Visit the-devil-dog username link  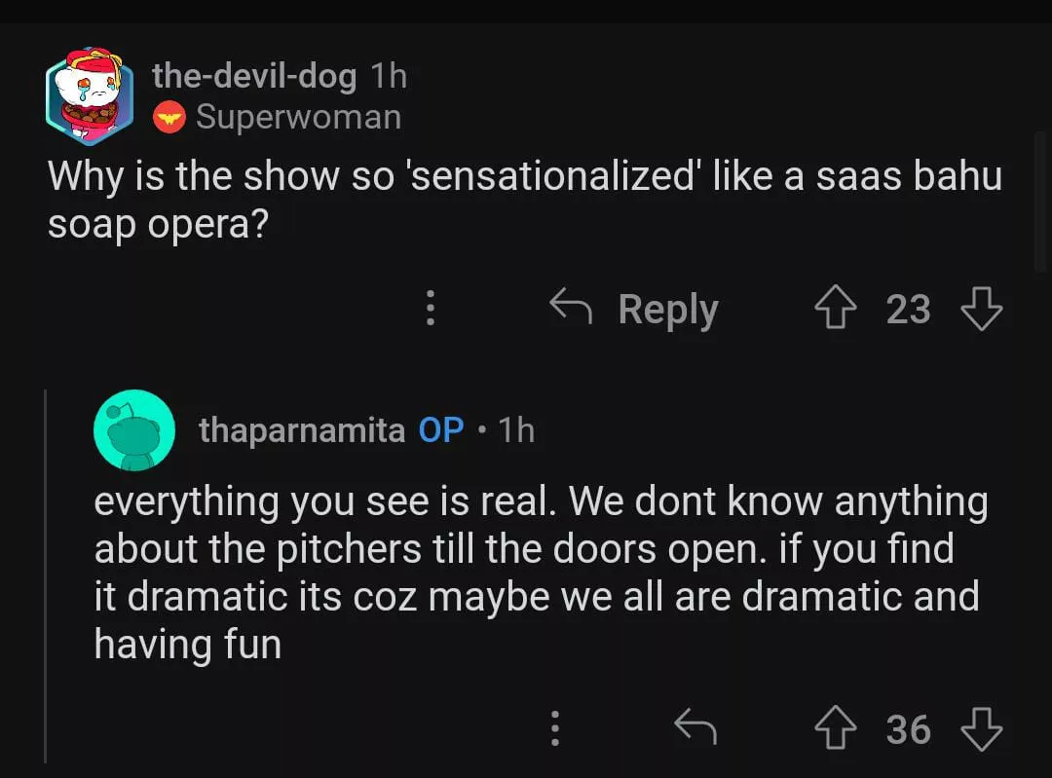[254, 76]
